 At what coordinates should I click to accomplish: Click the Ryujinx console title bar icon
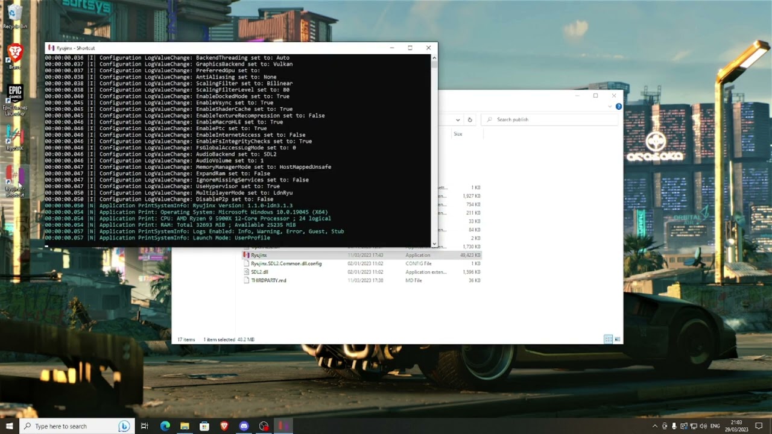coord(51,48)
